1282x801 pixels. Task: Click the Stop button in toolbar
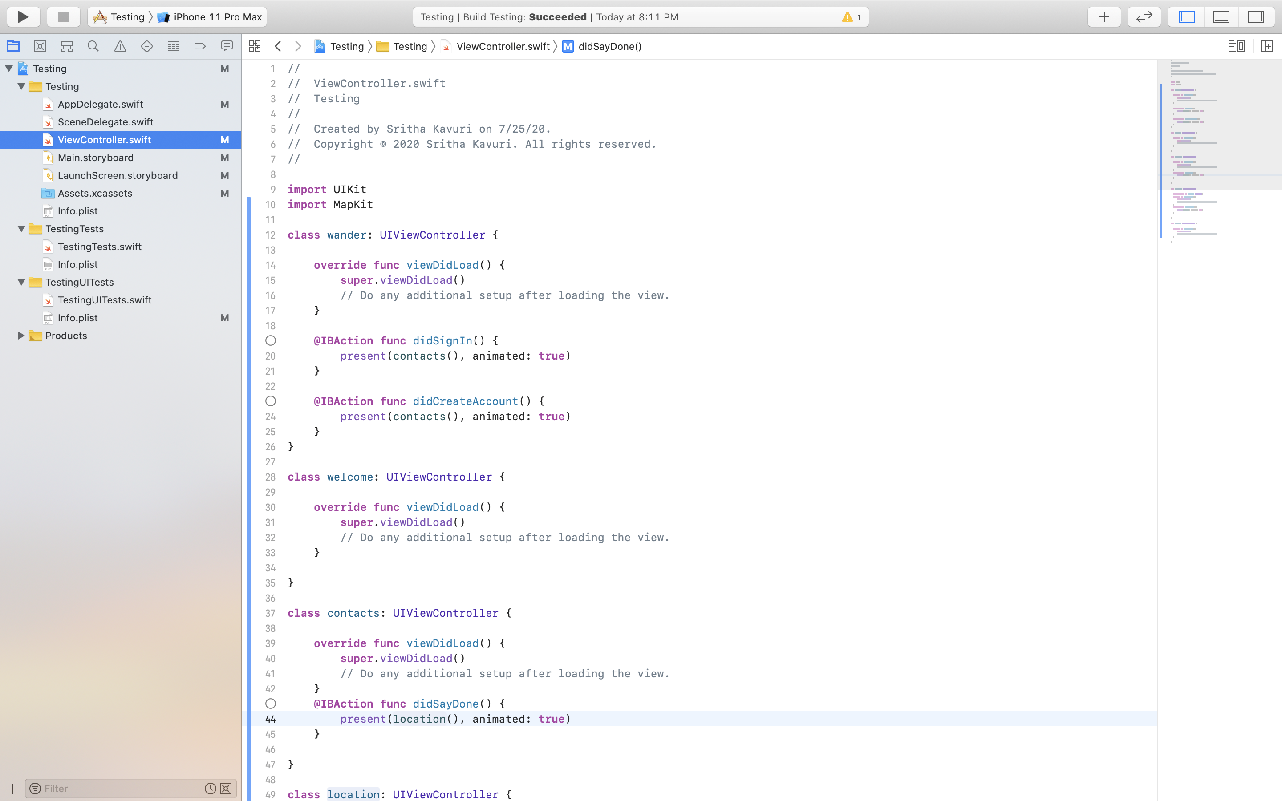64,17
